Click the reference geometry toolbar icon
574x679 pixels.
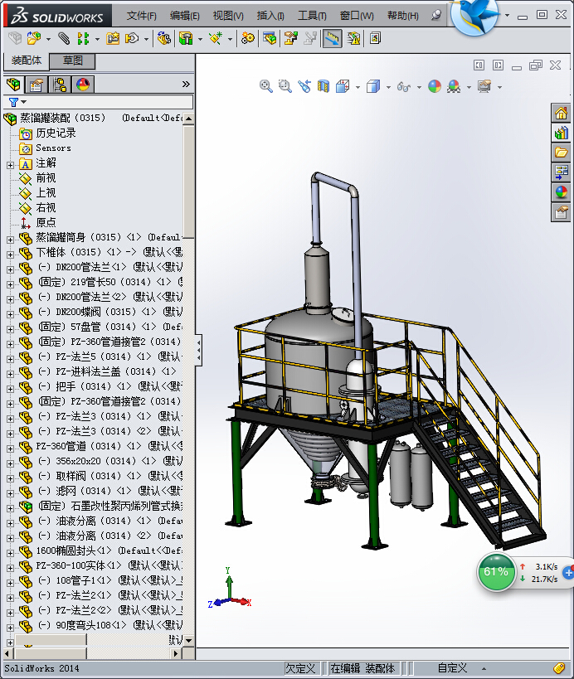click(216, 38)
